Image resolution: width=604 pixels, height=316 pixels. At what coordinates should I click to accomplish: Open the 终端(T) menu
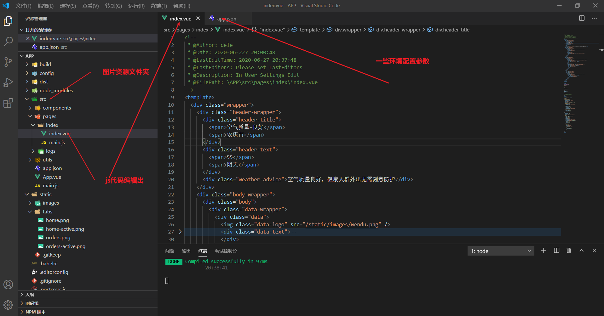[x=159, y=6]
